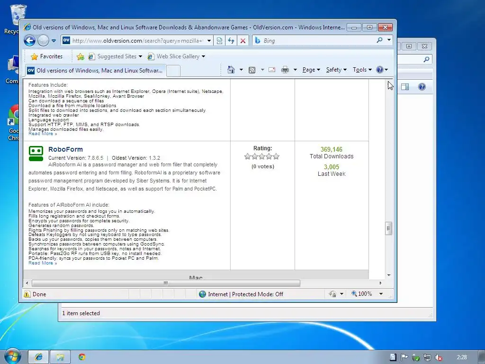
Task: Switch to Internet Explorer on the taskbar
Action: click(x=39, y=357)
